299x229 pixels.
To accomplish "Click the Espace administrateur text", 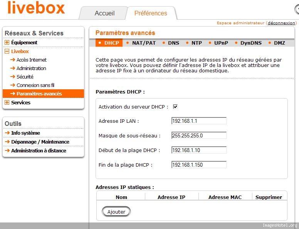I will (241, 23).
